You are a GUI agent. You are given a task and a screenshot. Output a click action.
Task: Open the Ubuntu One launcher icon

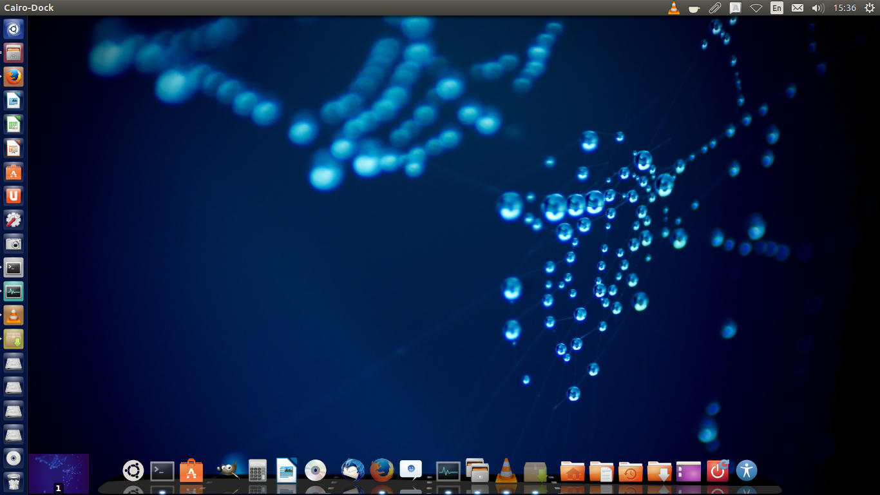click(14, 196)
